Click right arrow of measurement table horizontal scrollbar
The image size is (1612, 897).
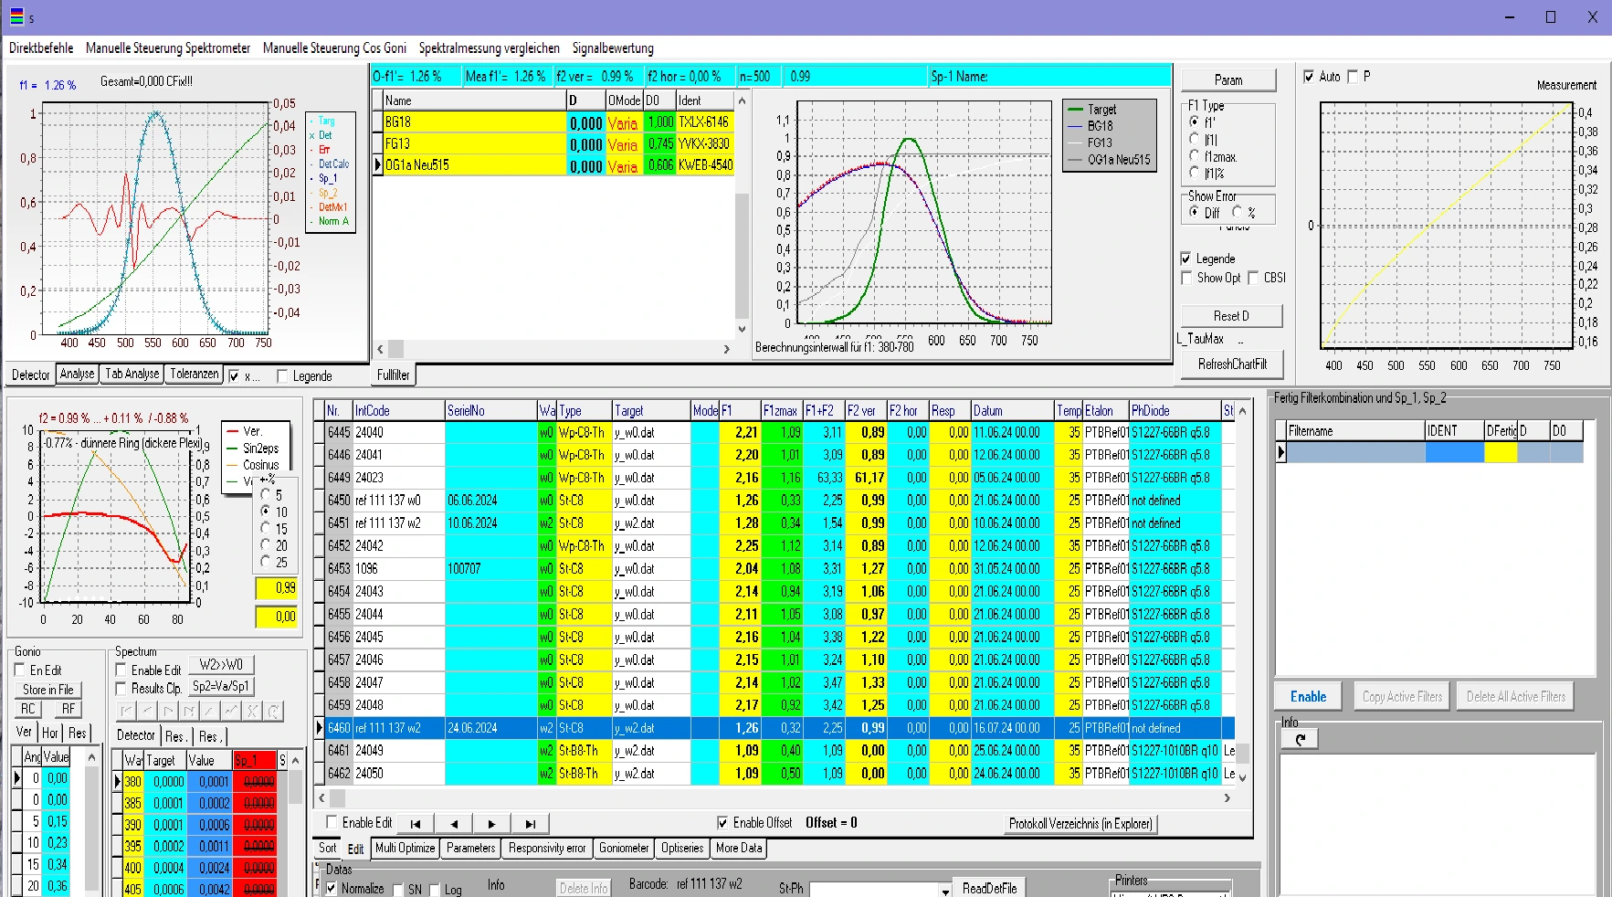pyautogui.click(x=1227, y=797)
